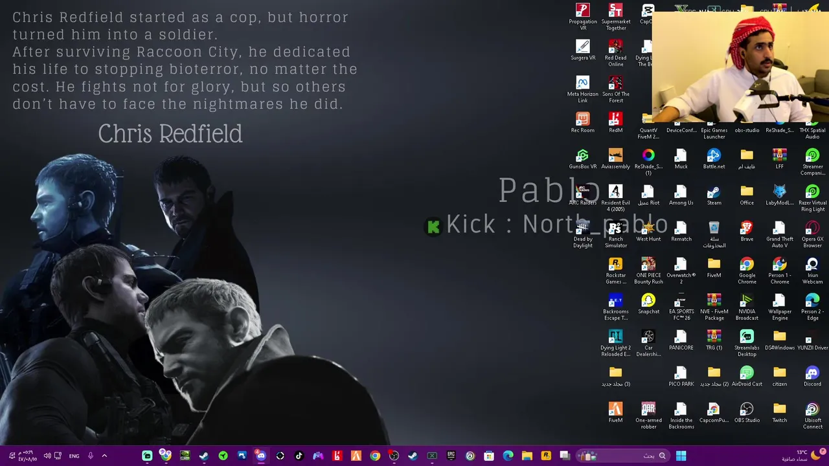Image resolution: width=829 pixels, height=466 pixels.
Task: Select the citizen folder
Action: click(780, 376)
